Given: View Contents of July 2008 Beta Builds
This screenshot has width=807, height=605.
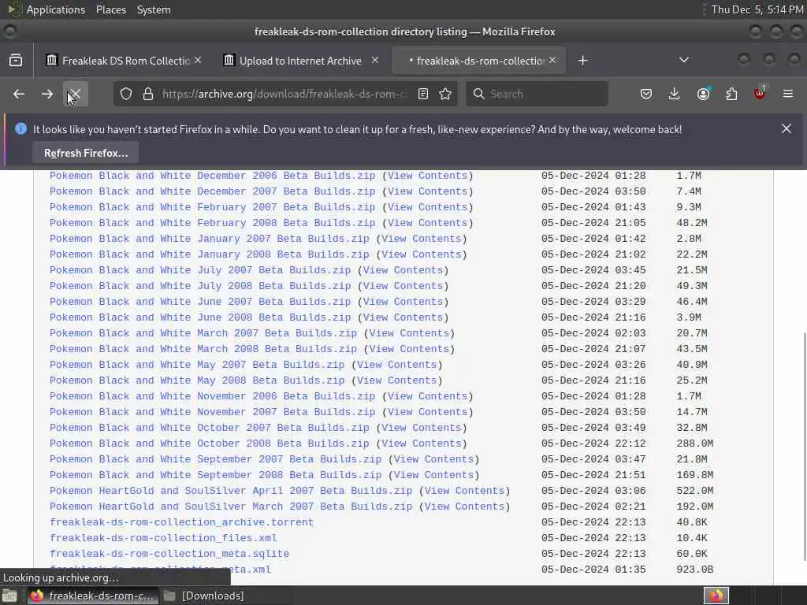Looking at the screenshot, I should tap(403, 286).
